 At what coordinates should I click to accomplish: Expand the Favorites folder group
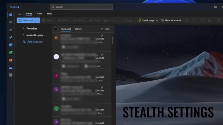click(23, 29)
